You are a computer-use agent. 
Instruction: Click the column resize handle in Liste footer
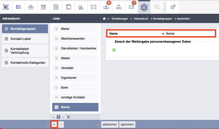97,124
